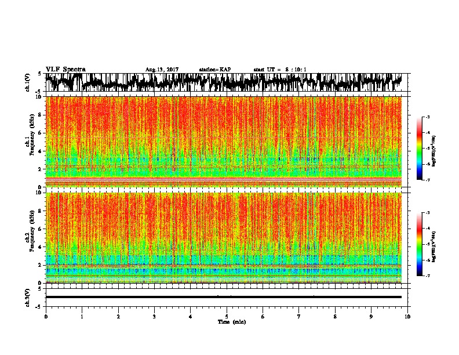459x355 pixels.
Task: Click the log(PSD) label beside ch.2 colorbar
Action: click(x=434, y=247)
